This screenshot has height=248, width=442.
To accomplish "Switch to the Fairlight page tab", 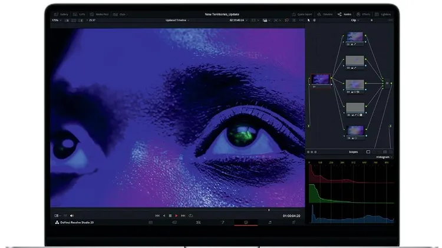I will (x=270, y=223).
